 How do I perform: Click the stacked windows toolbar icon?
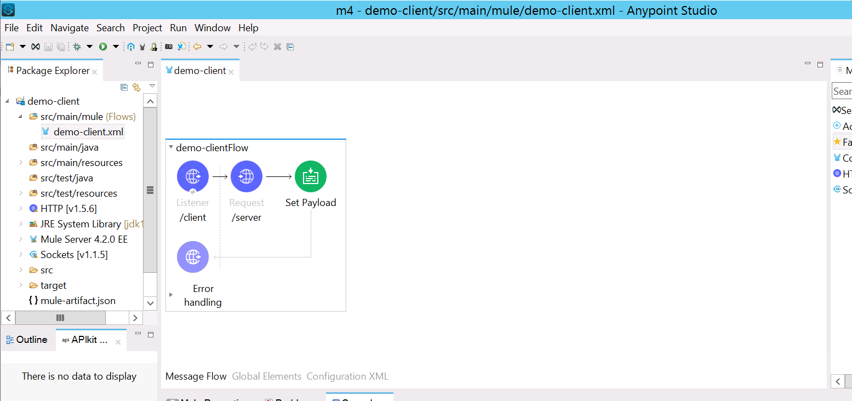coord(290,47)
